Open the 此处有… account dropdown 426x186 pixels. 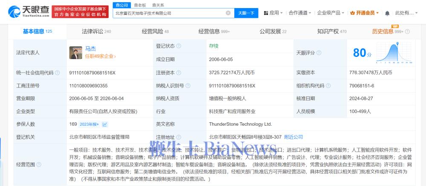pos(406,13)
